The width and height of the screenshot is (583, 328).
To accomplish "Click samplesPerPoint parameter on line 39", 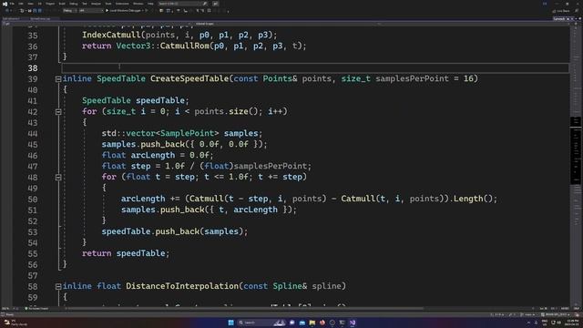I will (x=412, y=78).
